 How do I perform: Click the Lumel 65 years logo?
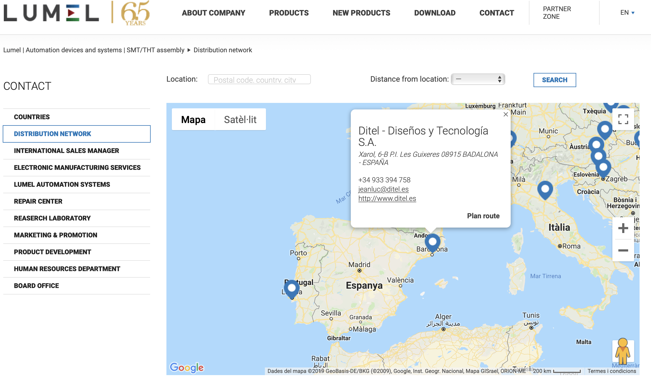[x=77, y=13]
